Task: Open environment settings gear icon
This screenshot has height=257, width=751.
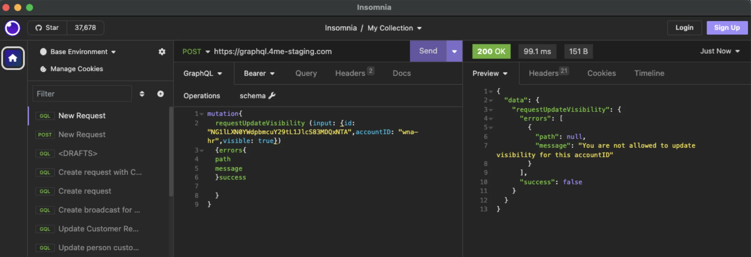Action: point(162,52)
